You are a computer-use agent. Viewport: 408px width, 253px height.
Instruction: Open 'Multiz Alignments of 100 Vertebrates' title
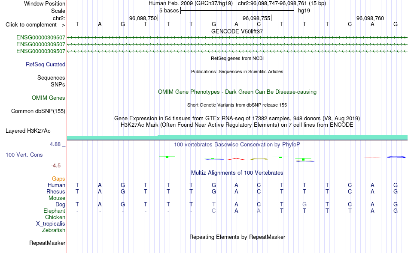tap(237, 173)
